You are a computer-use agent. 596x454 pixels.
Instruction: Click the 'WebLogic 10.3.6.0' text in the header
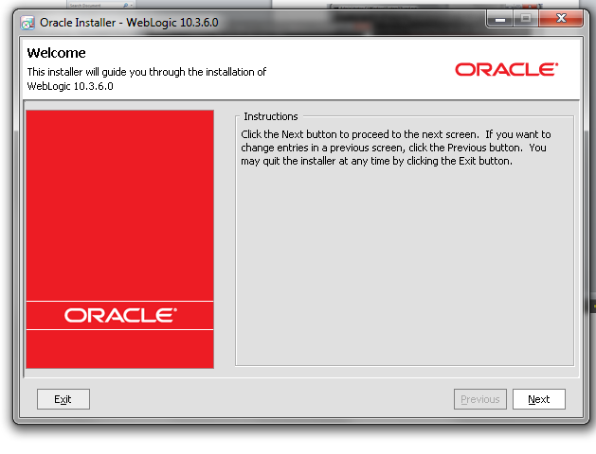(x=70, y=86)
